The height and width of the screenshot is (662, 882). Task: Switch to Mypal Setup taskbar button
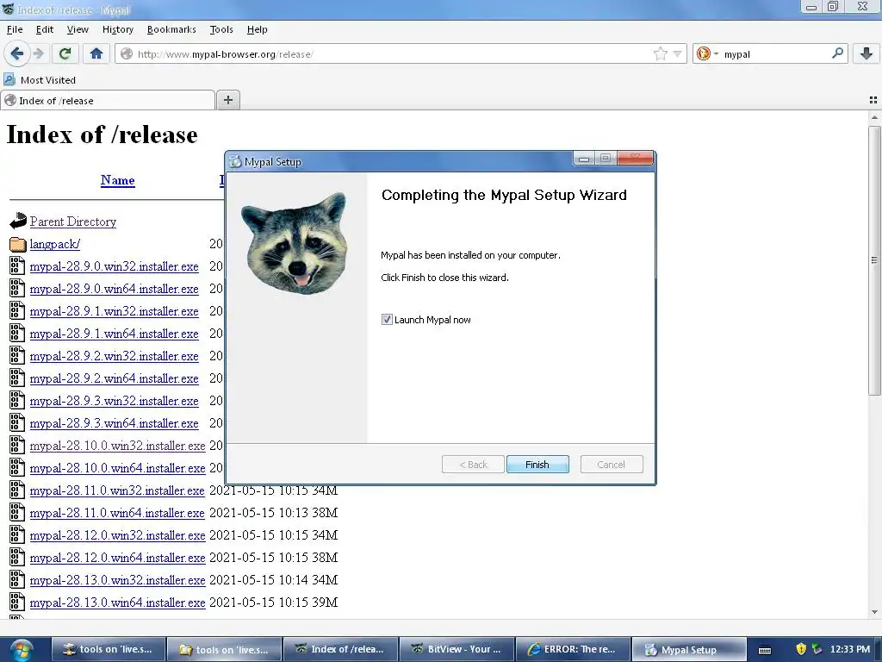(x=689, y=650)
